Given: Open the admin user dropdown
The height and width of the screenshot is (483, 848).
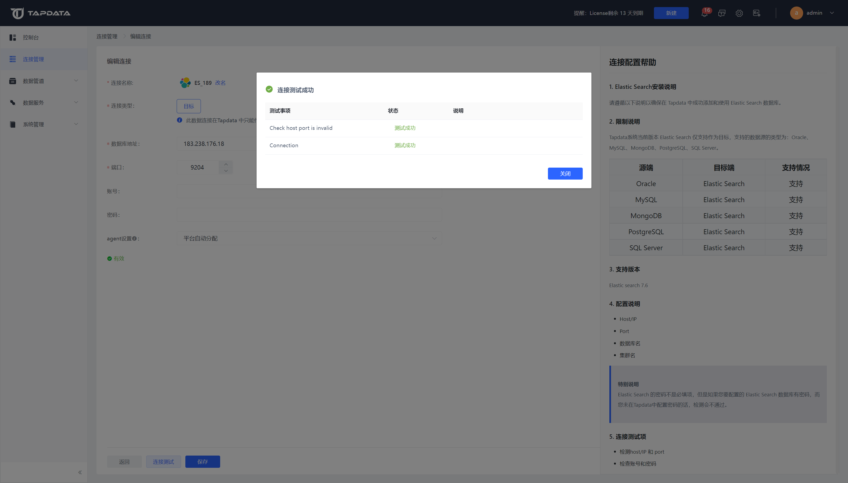Looking at the screenshot, I should [813, 13].
